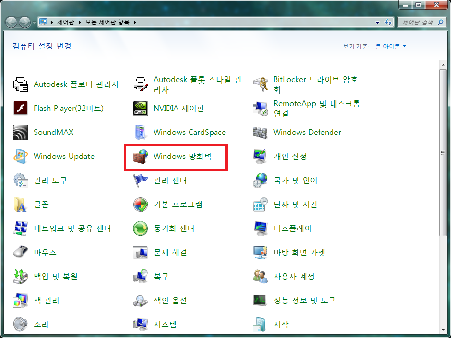Expand arrow after 모든 제어판 항목 breadcrumb
This screenshot has height=338, width=451.
[x=135, y=22]
